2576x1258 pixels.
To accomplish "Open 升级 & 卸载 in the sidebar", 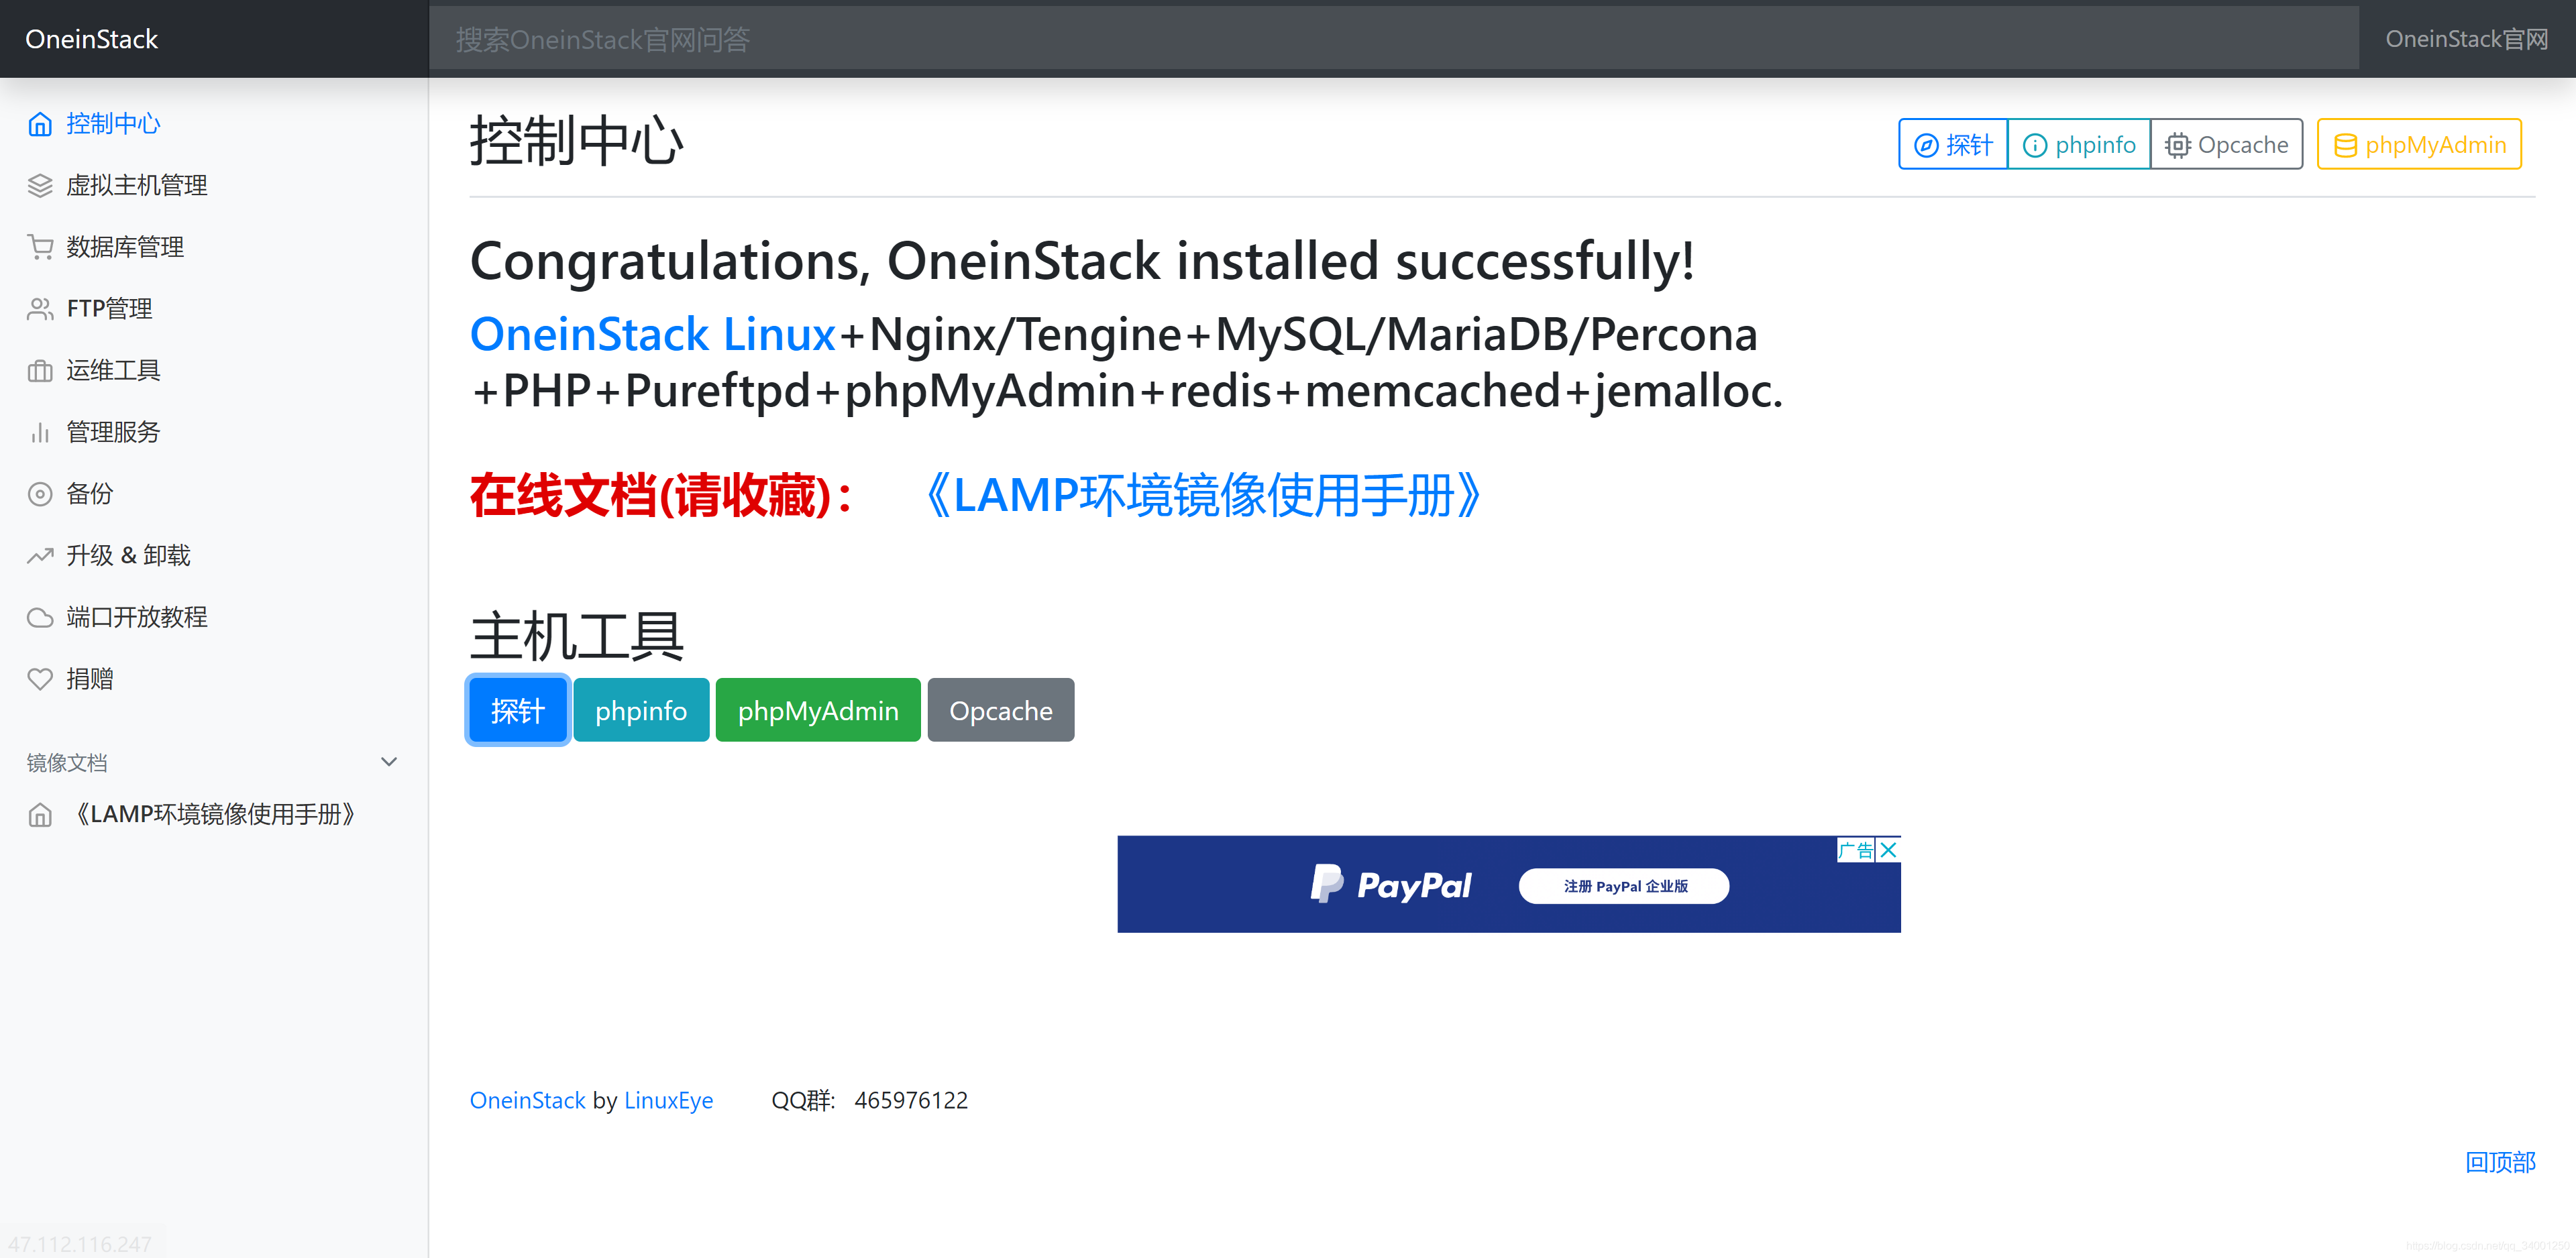I will 128,556.
